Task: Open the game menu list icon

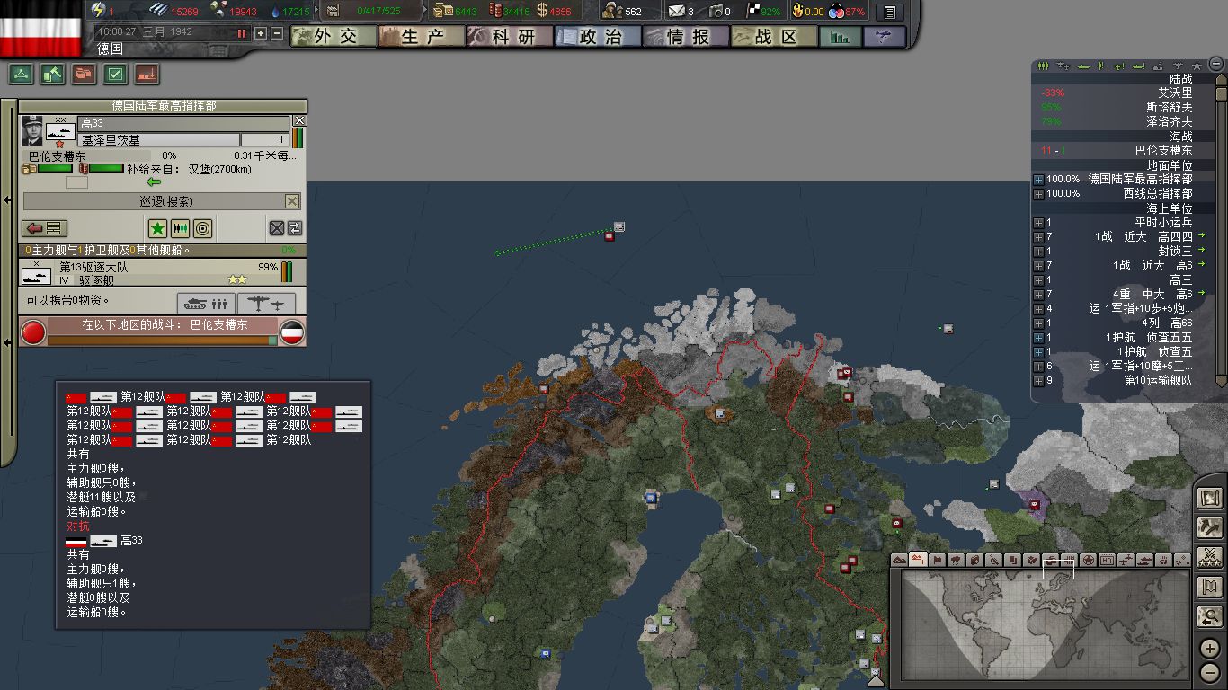Action: coord(890,12)
